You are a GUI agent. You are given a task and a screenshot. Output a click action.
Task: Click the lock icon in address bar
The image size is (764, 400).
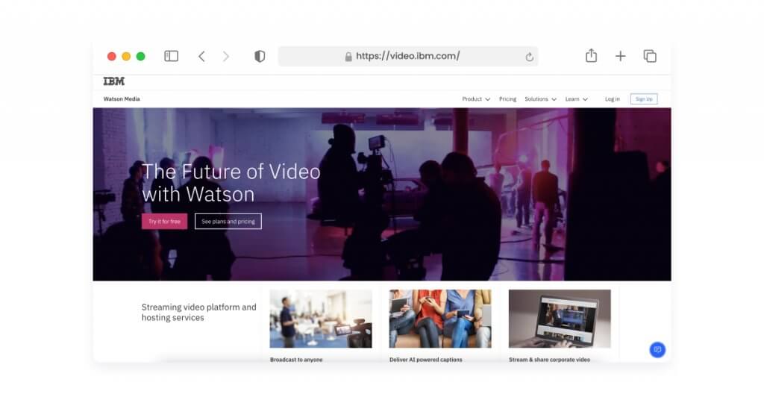[348, 57]
